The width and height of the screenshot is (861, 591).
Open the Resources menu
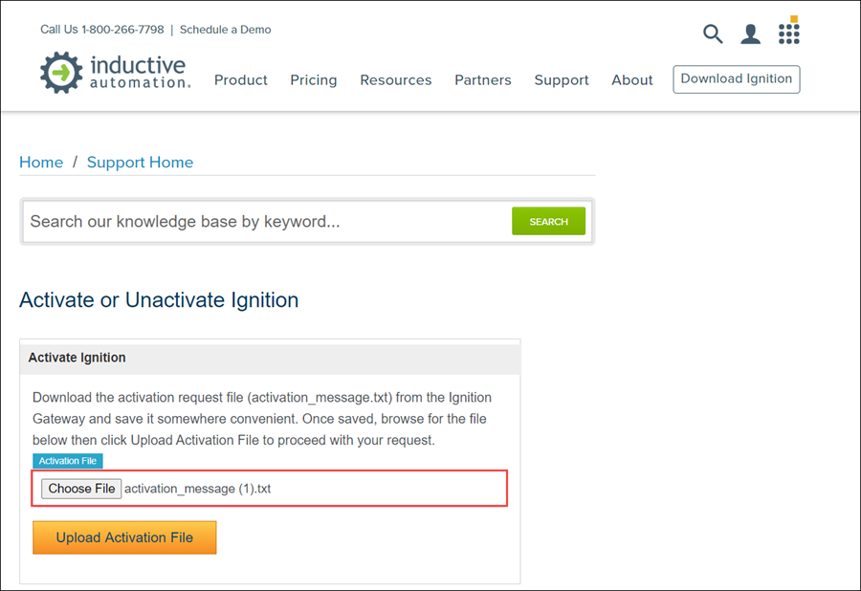coord(396,80)
